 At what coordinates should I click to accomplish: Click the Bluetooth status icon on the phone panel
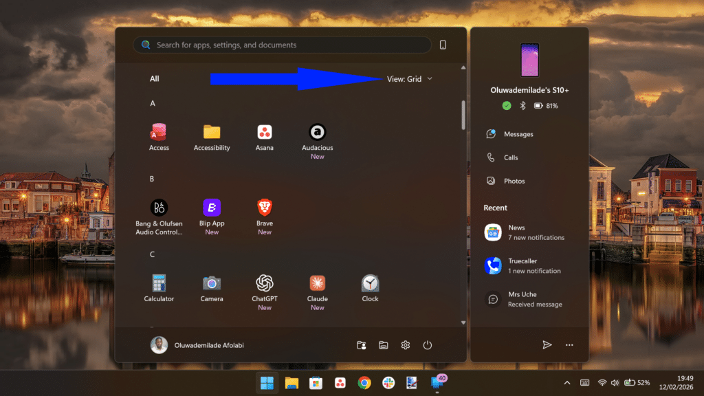pyautogui.click(x=525, y=105)
